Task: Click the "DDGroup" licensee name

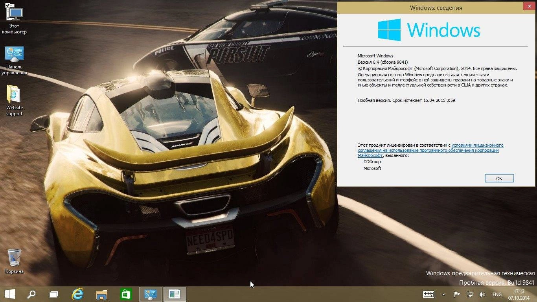Action: coord(372,162)
